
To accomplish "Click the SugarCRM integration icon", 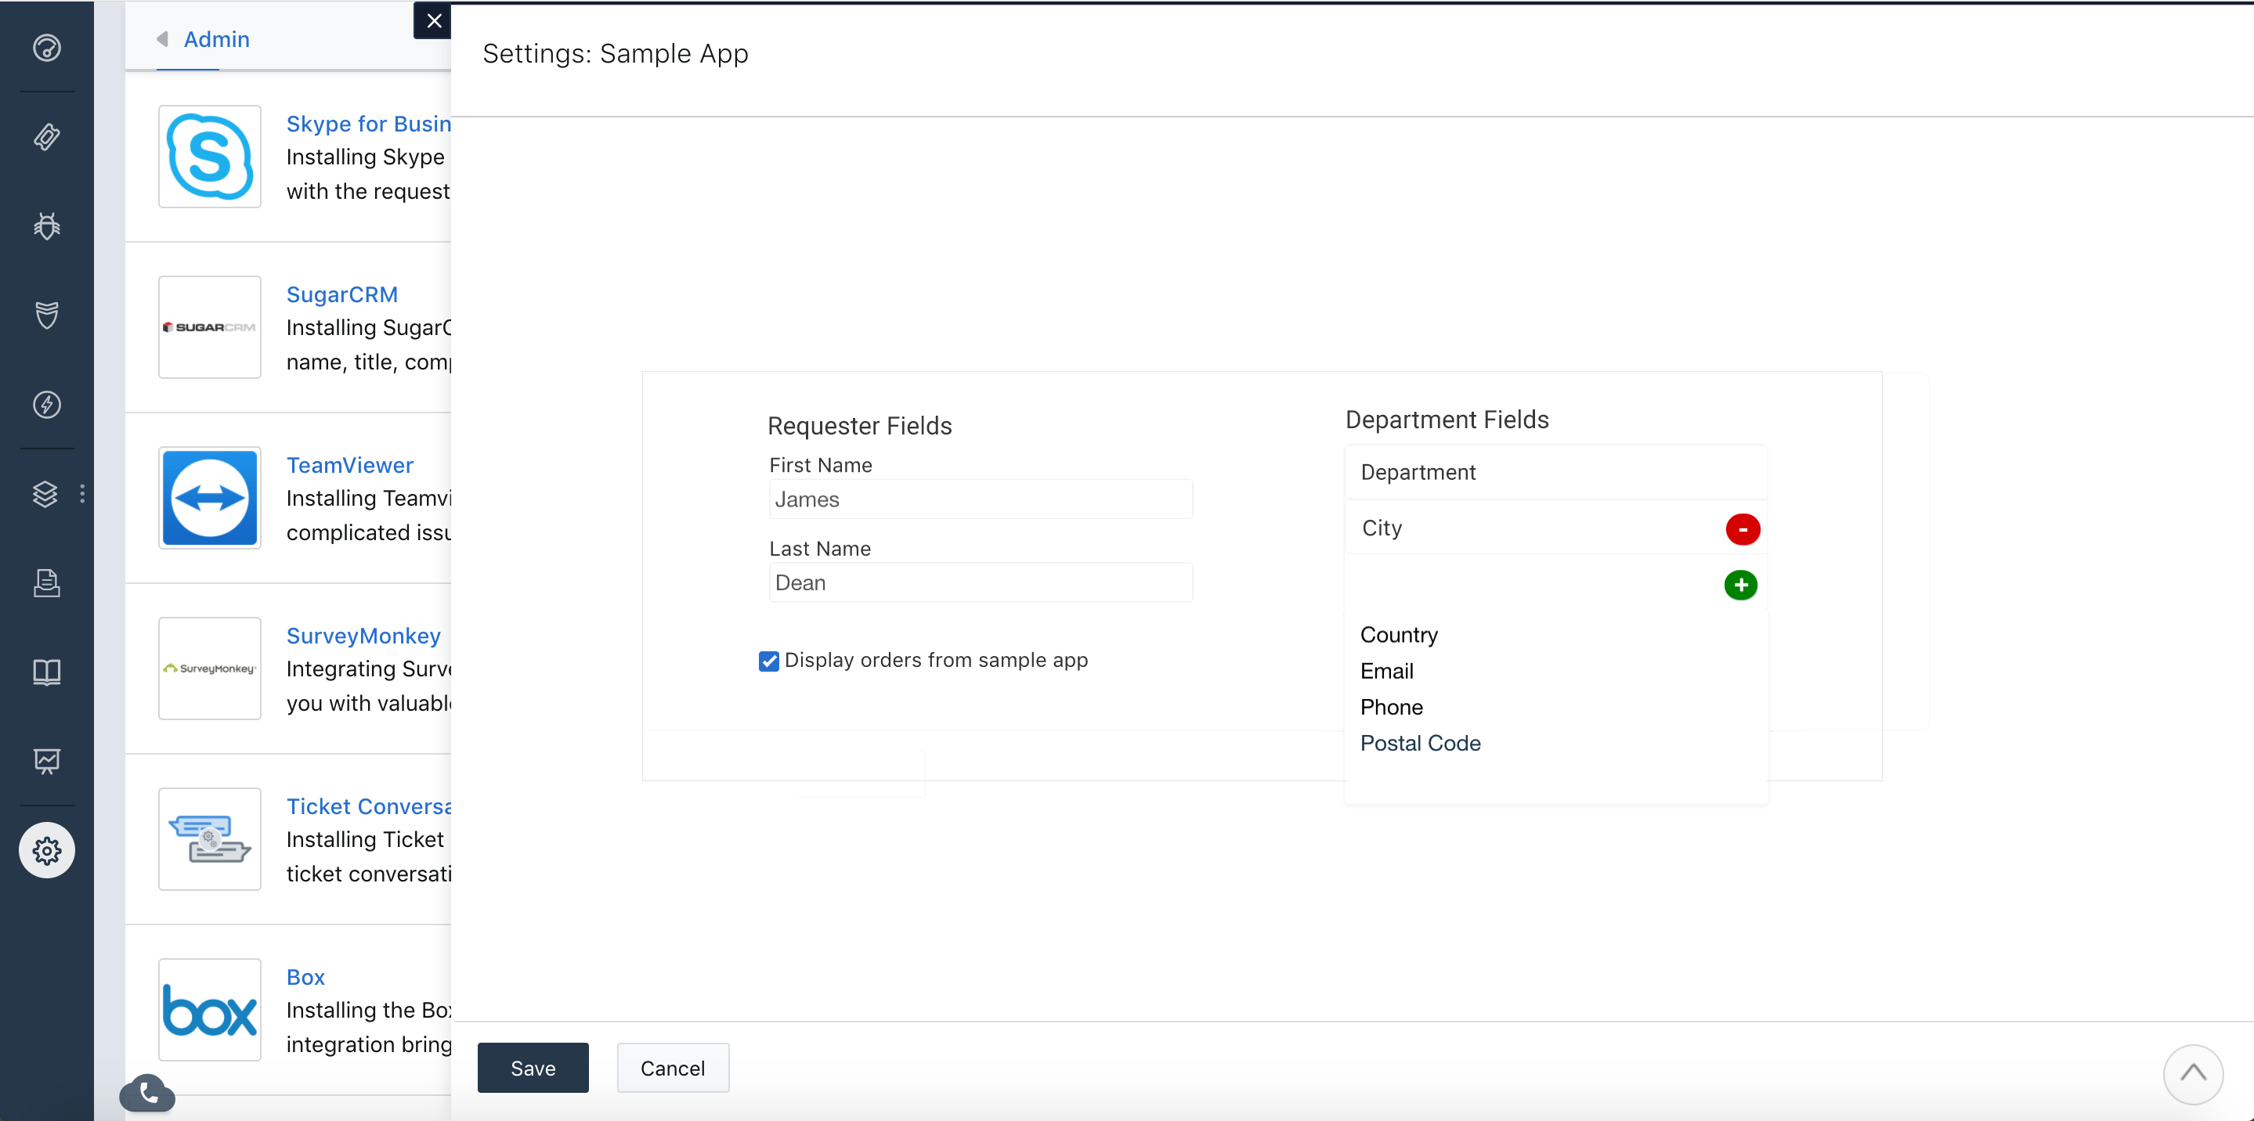I will [x=210, y=325].
